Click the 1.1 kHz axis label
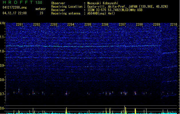180x114 pixels. [2, 37]
